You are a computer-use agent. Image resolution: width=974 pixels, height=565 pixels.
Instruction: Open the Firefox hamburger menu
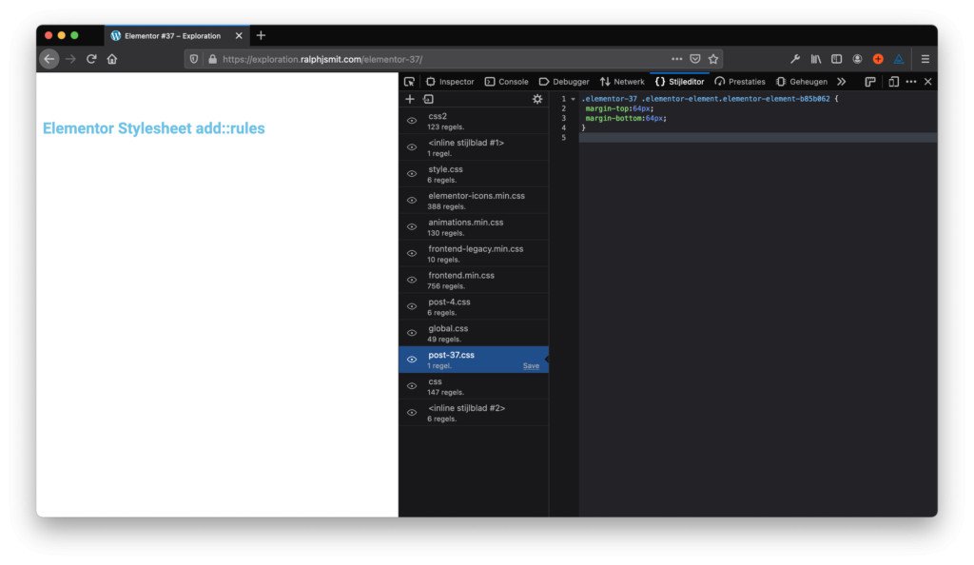(x=925, y=58)
